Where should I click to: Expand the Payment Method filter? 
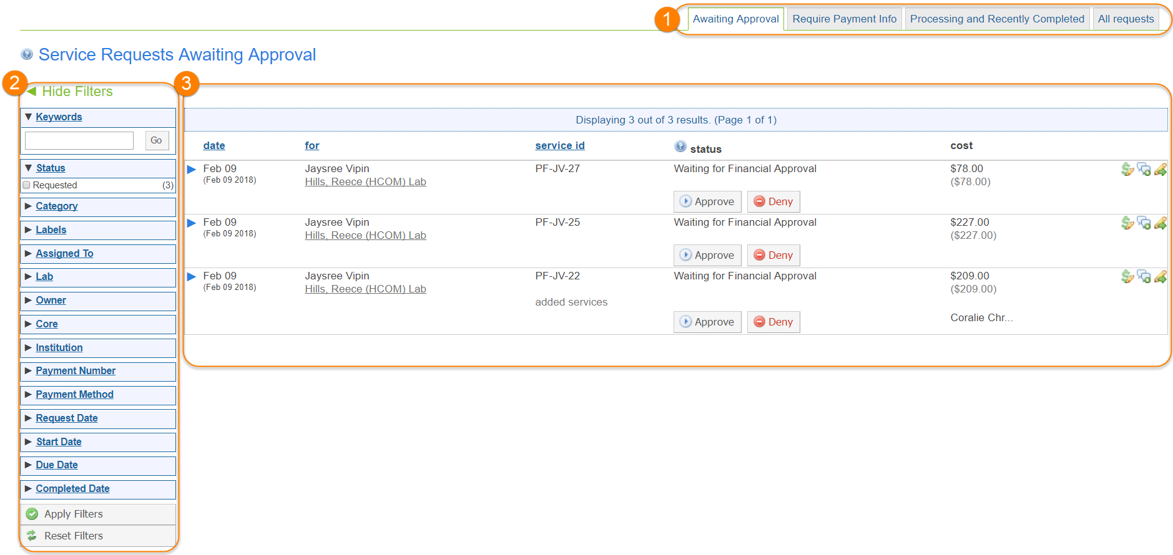coord(74,395)
